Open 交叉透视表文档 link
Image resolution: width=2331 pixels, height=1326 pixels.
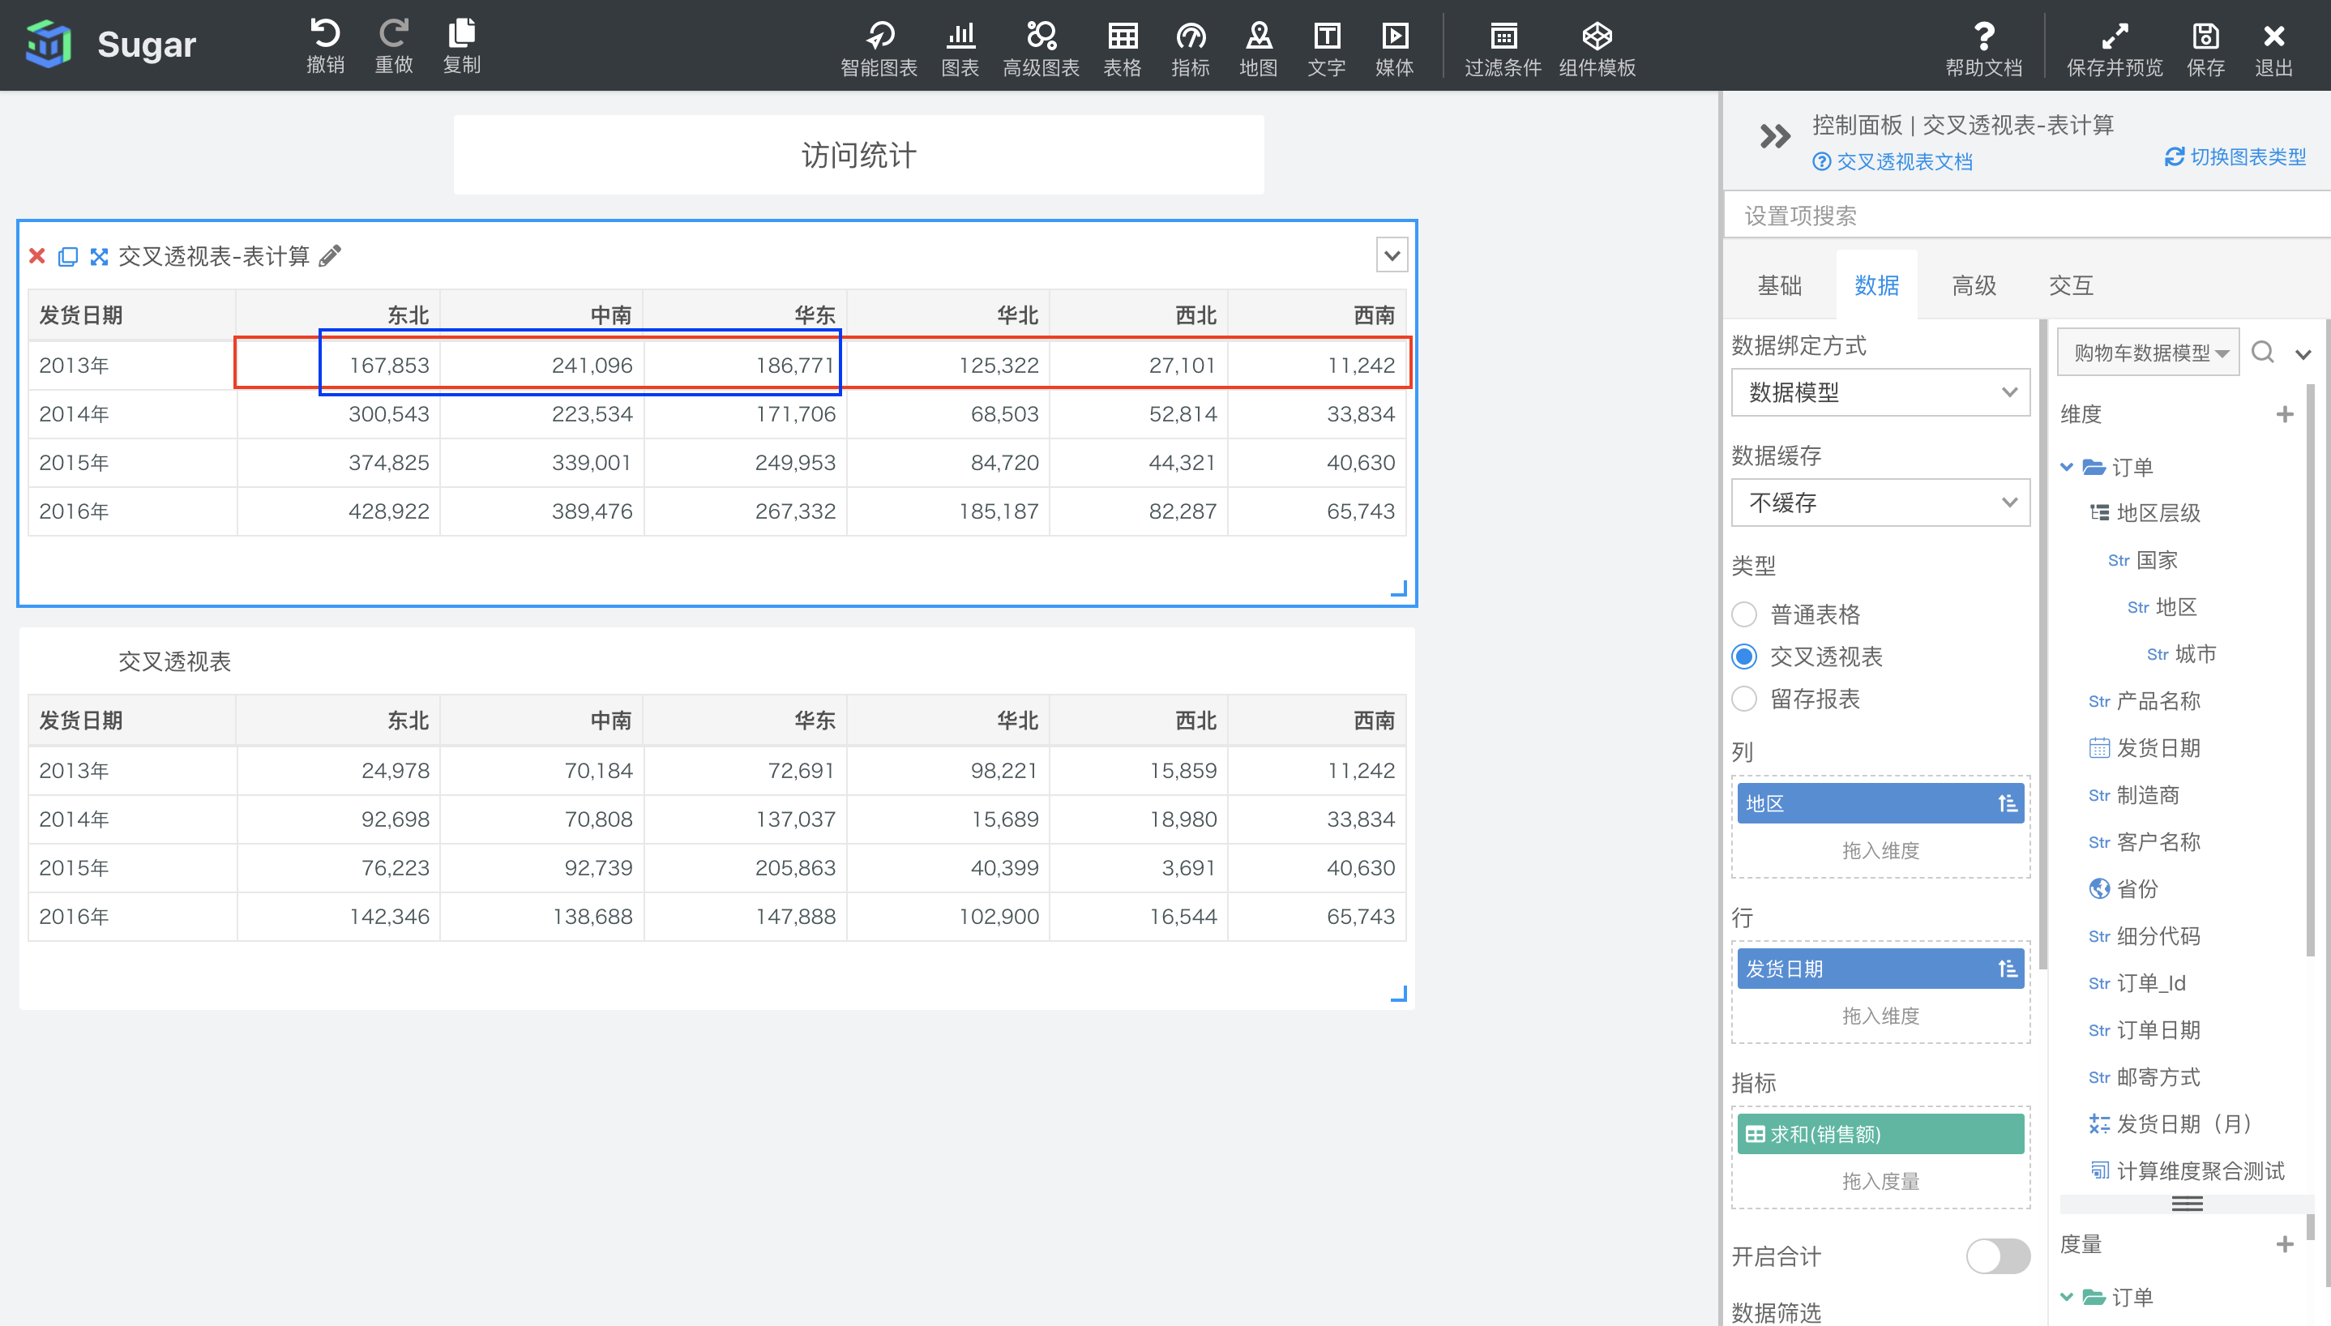click(x=1893, y=161)
